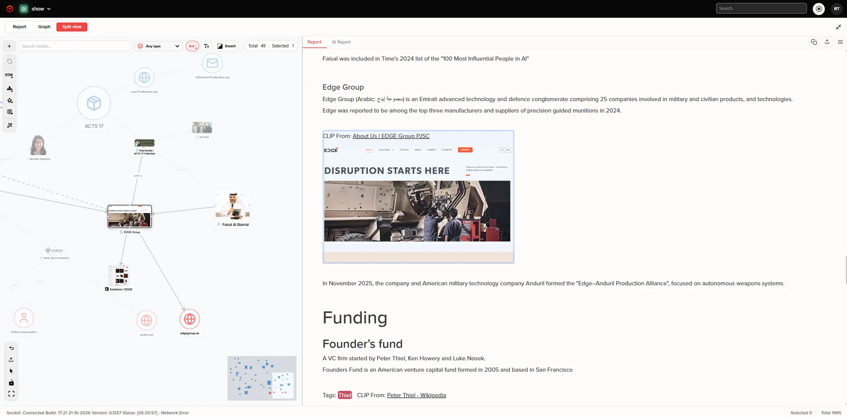Select the ACTS 17 node
847x417 pixels.
coord(94,103)
